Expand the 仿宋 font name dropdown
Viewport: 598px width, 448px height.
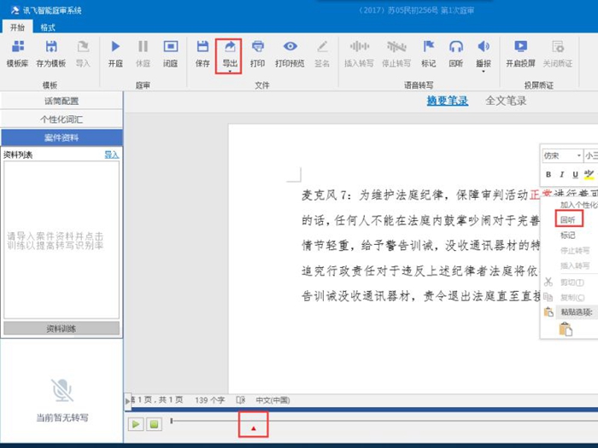tap(578, 156)
